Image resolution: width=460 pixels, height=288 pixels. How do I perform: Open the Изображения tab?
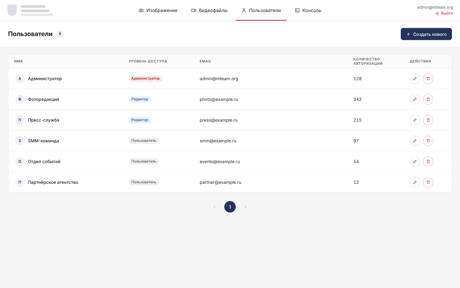pos(158,10)
